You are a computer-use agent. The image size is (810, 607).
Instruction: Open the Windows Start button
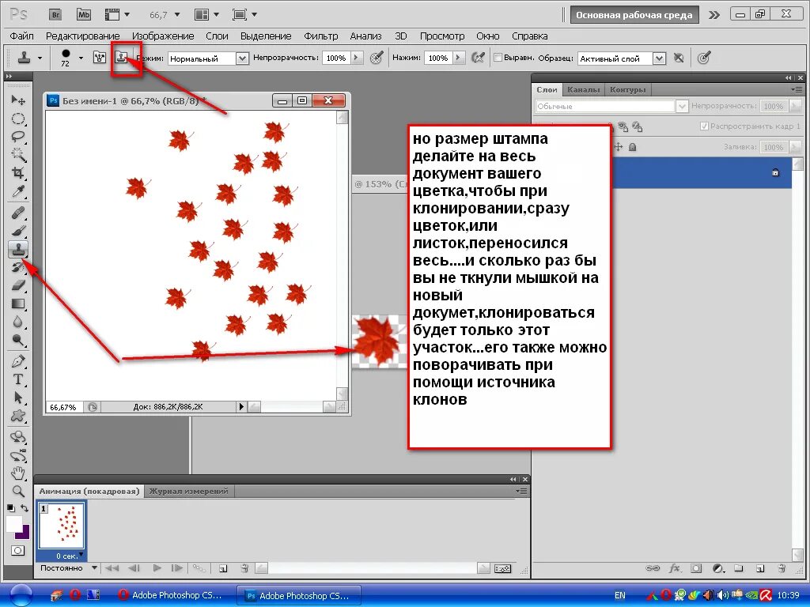[20, 595]
